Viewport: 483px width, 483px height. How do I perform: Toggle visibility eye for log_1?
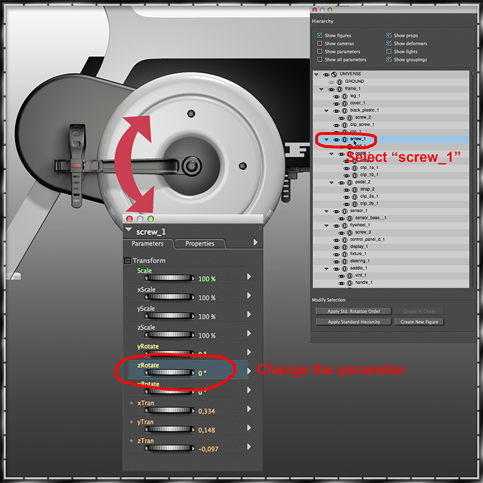[336, 97]
